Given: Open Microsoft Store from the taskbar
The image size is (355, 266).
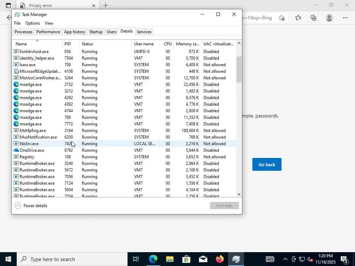Looking at the screenshot, I should 186,259.
